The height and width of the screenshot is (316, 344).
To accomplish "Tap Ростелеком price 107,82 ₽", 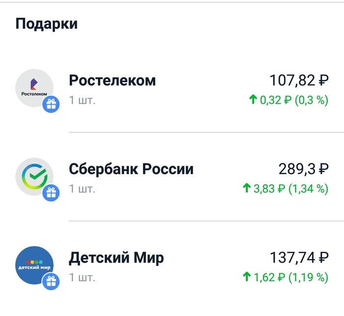I will (299, 80).
